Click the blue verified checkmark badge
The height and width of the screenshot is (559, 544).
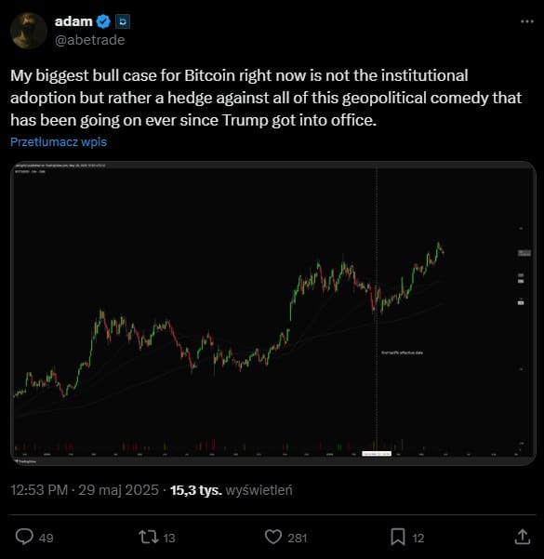pos(104,21)
